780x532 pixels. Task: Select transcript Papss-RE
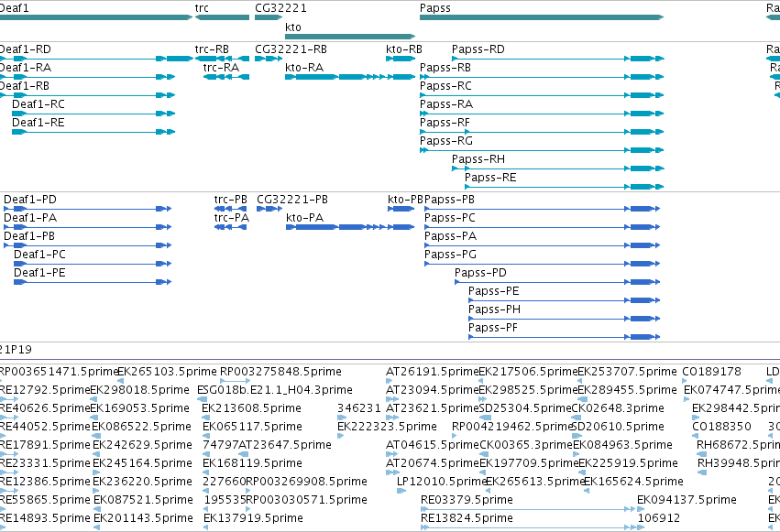point(564,188)
